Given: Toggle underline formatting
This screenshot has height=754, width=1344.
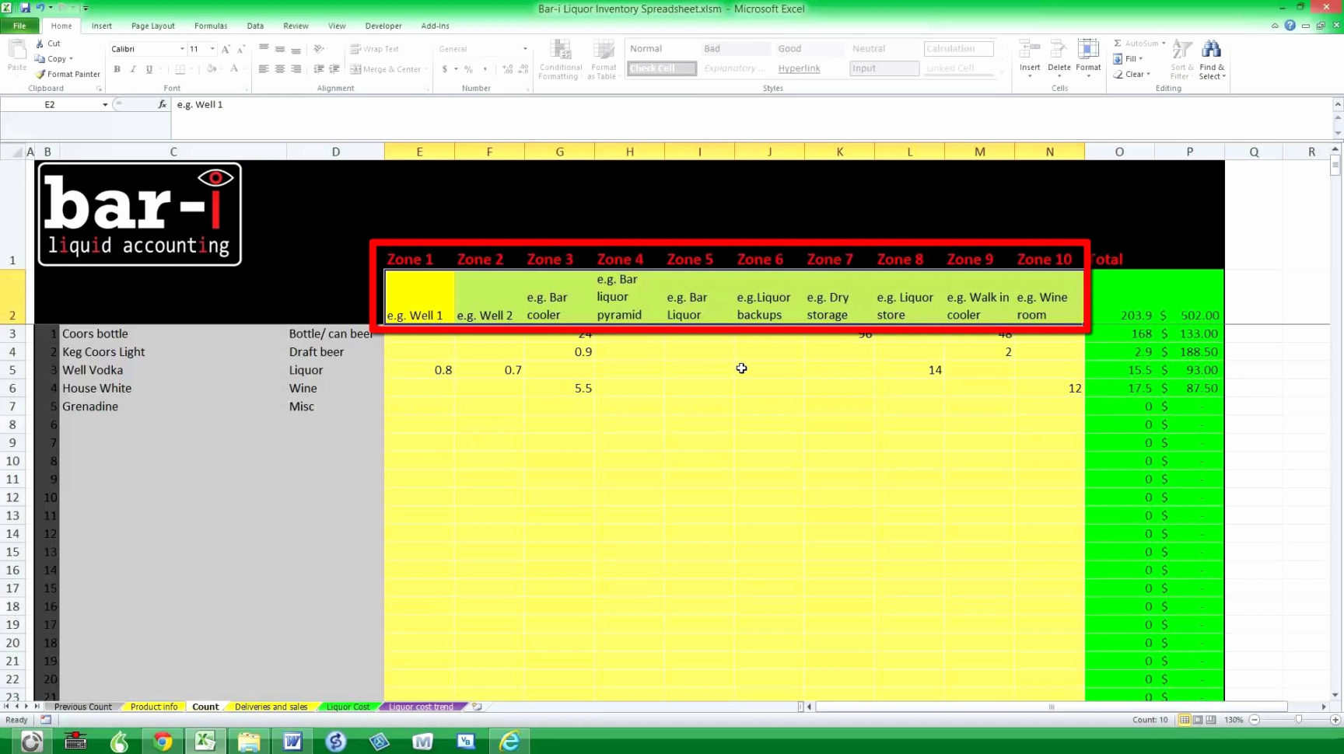Looking at the screenshot, I should [x=149, y=68].
